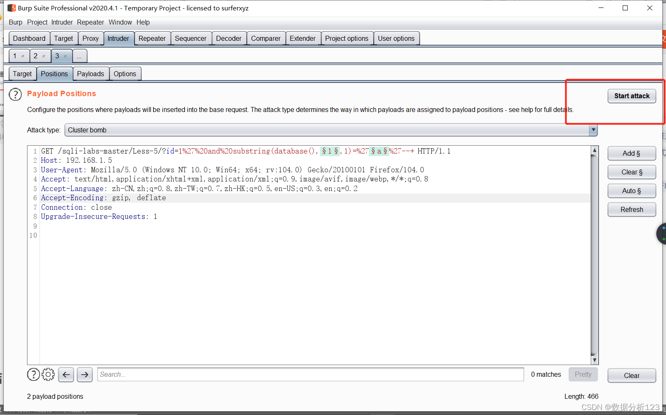The image size is (666, 415).
Task: Click the request editor scroll up arrow
Action: click(595, 150)
